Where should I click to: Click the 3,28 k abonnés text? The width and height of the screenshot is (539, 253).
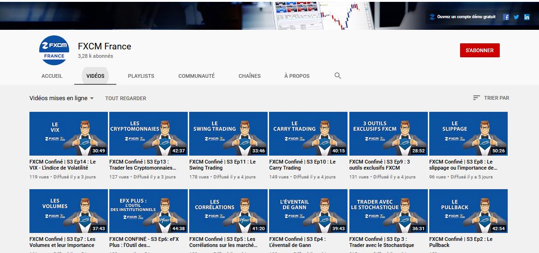tap(95, 56)
